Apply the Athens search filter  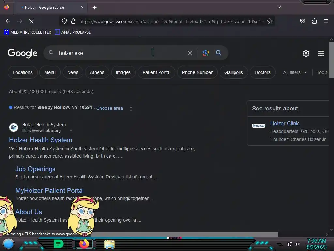tap(97, 72)
